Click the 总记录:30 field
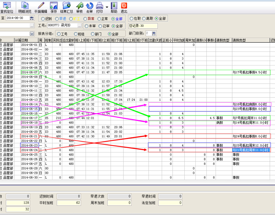The image size is (275, 215). [143, 26]
